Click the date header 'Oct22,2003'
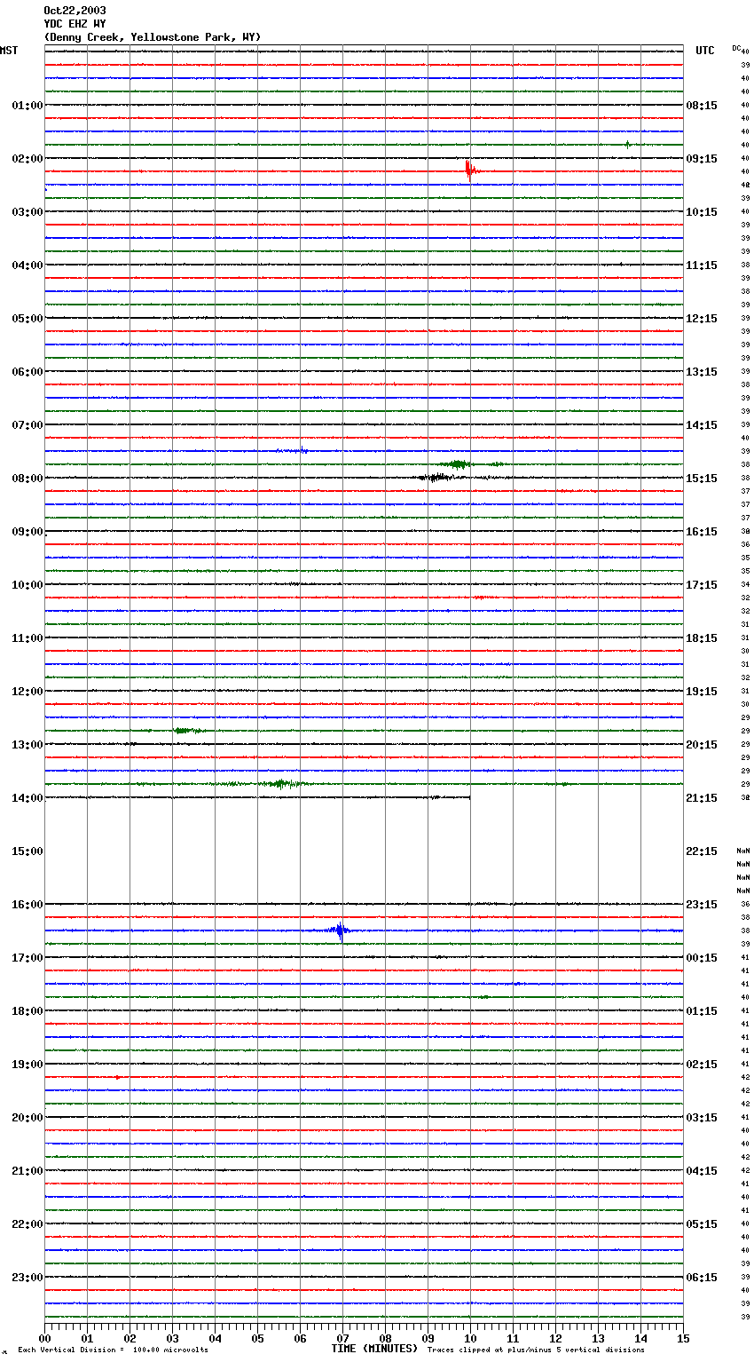Image resolution: width=754 pixels, height=1362 pixels. click(75, 11)
